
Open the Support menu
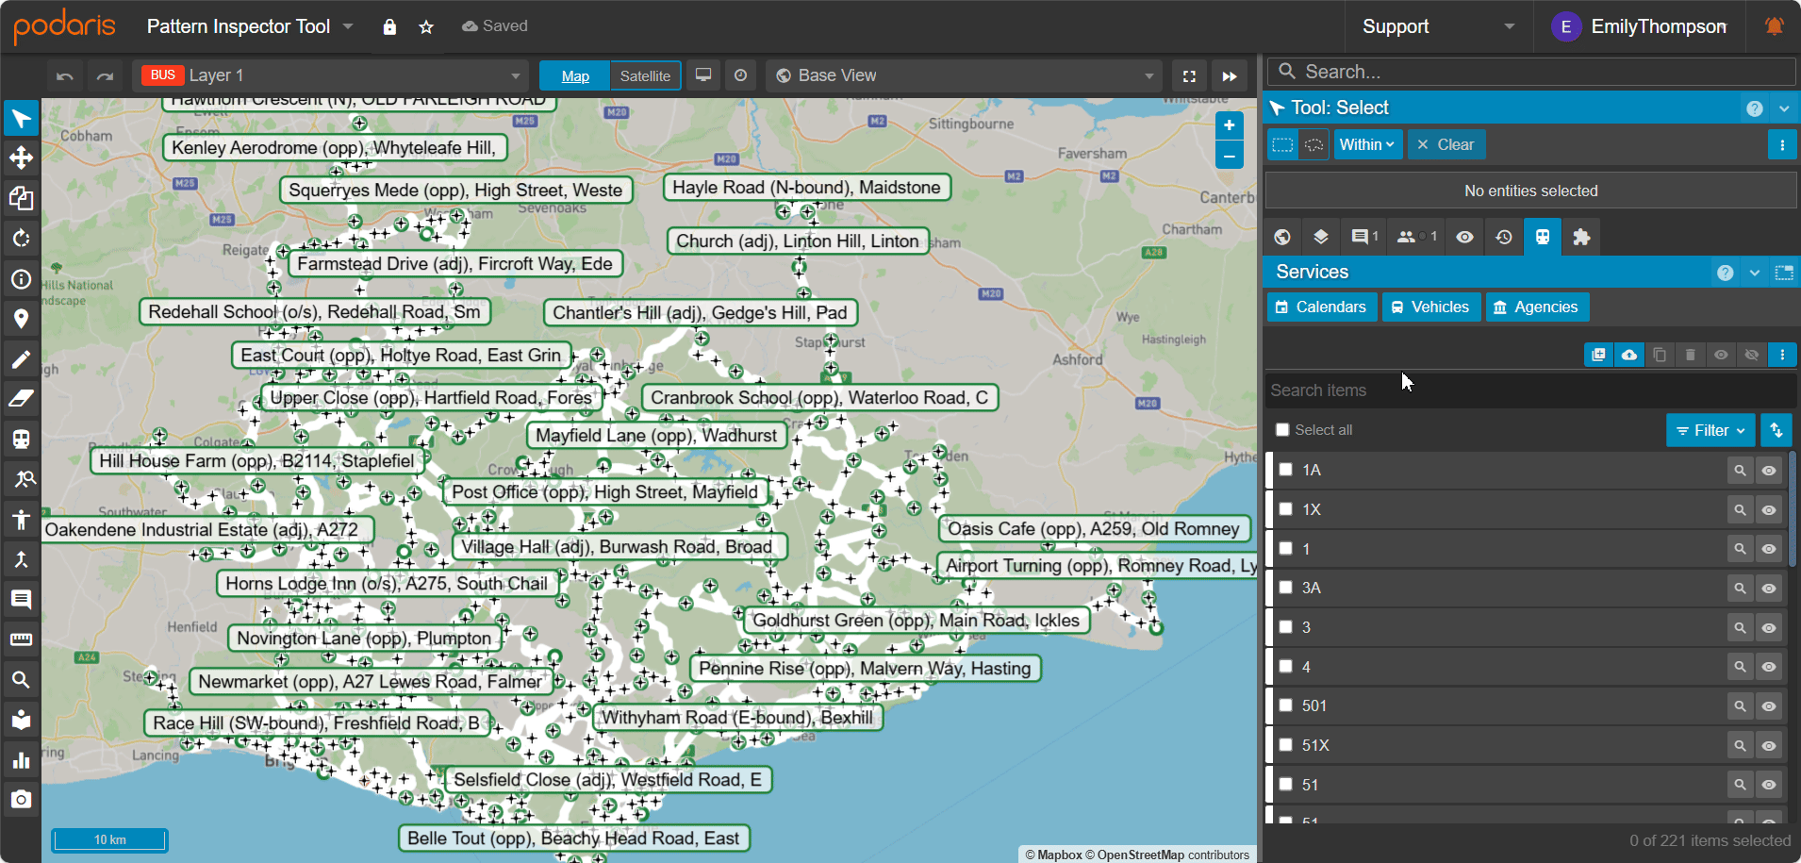pyautogui.click(x=1437, y=26)
